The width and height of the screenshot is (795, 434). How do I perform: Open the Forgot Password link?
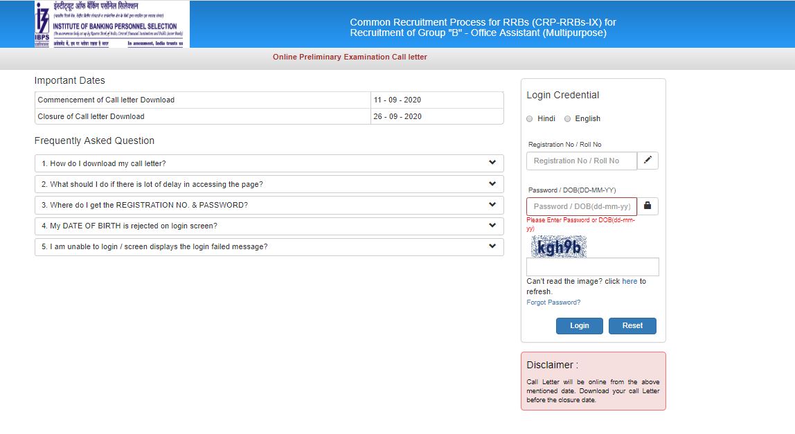(553, 302)
